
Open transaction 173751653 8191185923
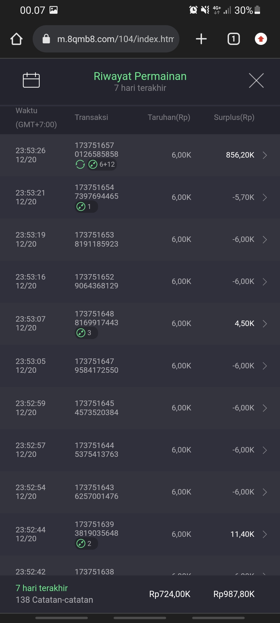coord(96,239)
